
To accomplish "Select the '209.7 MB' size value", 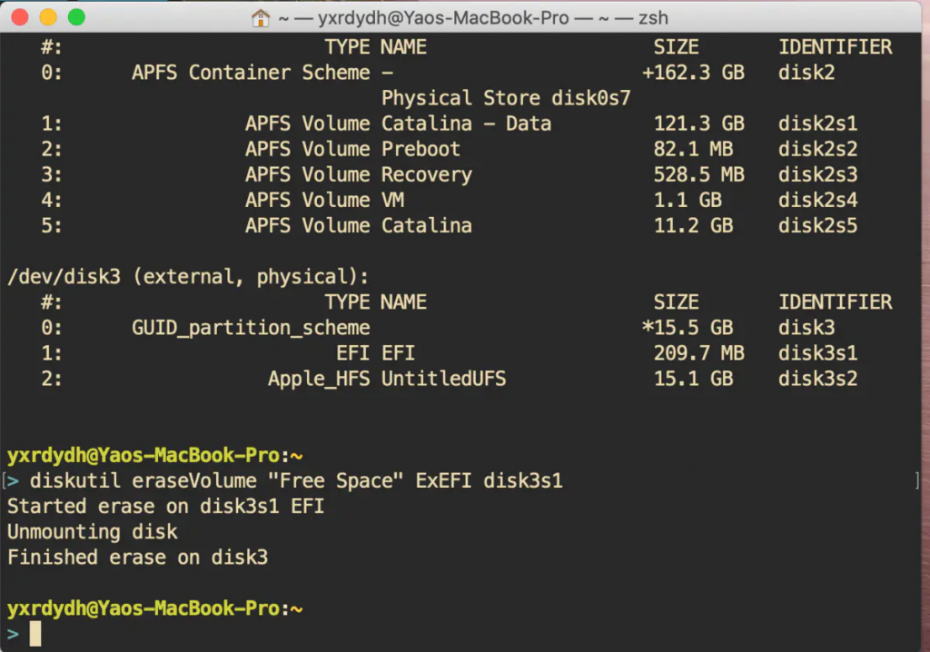I will [699, 353].
